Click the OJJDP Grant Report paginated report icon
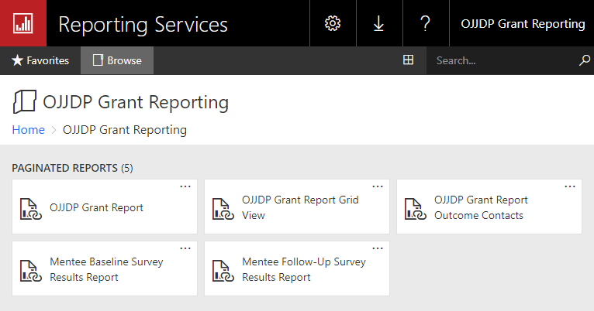 point(31,209)
